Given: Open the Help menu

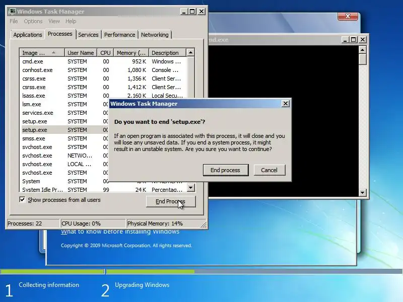Looking at the screenshot, I should pyautogui.click(x=71, y=21).
